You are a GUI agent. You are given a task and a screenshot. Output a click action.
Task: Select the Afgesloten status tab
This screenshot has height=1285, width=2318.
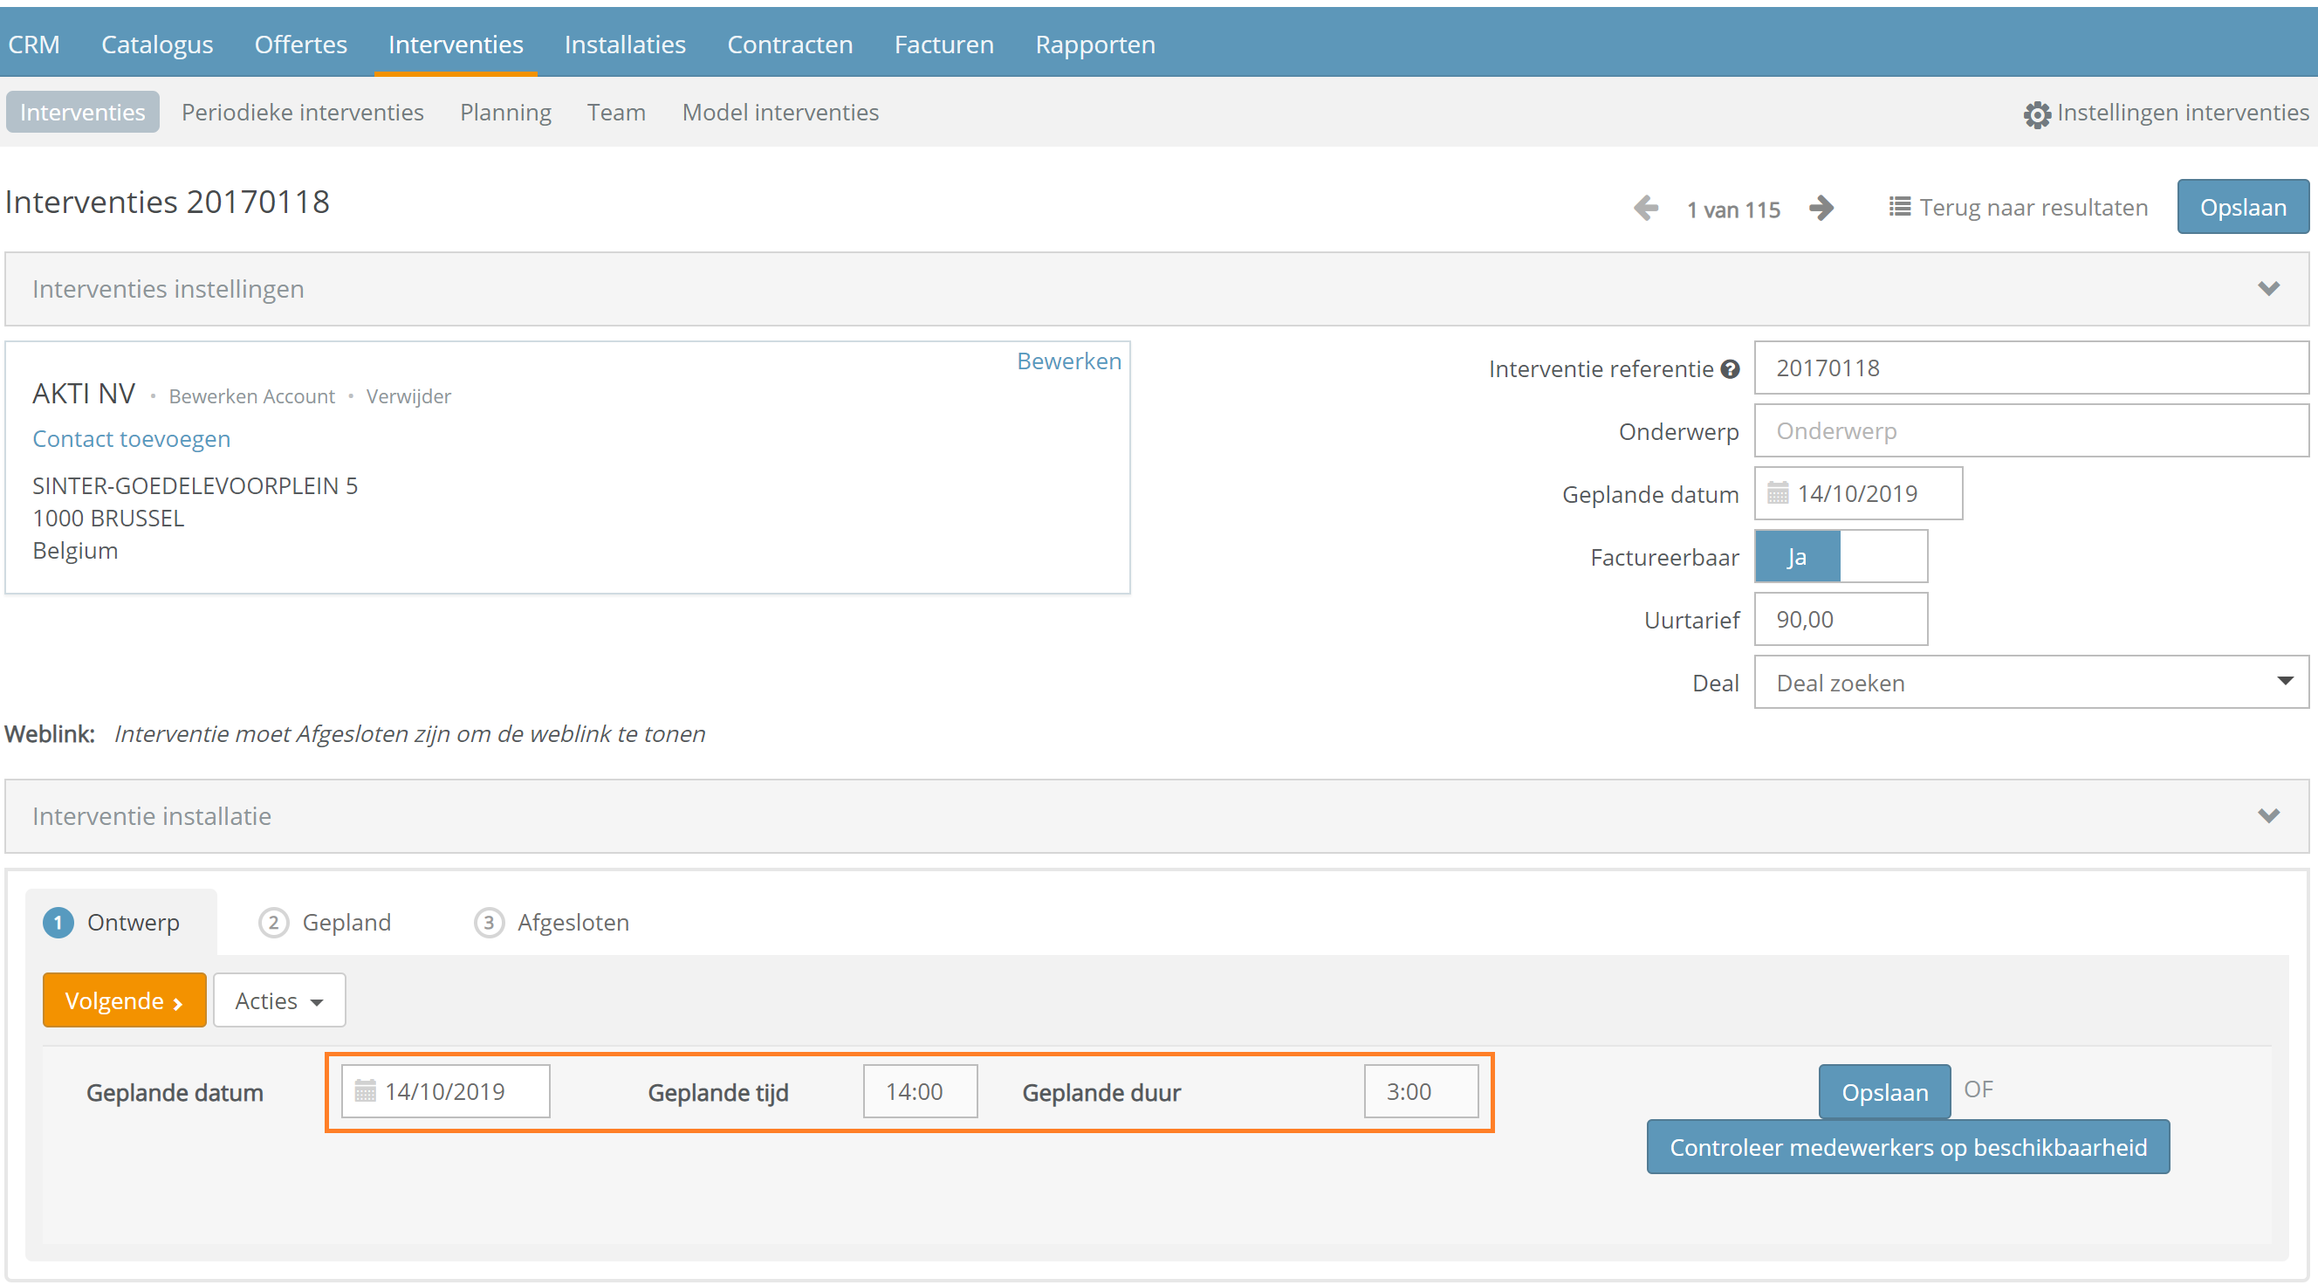coord(552,924)
